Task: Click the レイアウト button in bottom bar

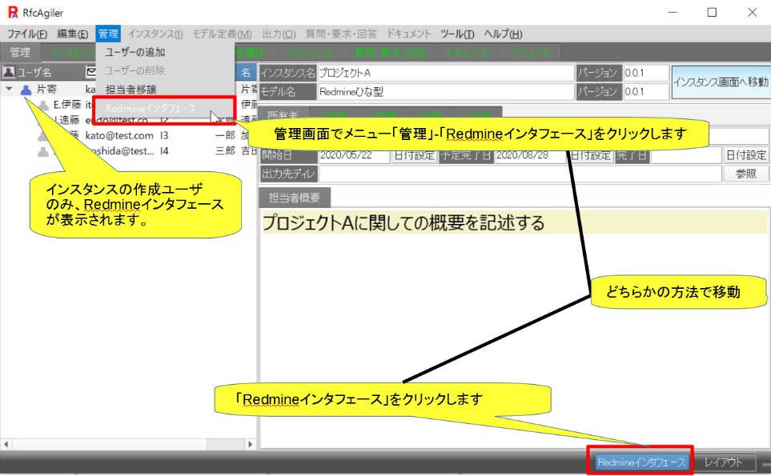Action: tap(723, 462)
